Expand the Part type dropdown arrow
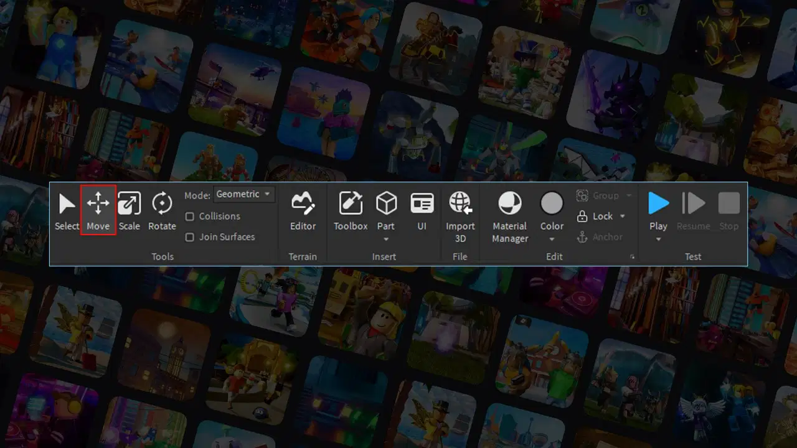Screen dimensions: 797x448 [x=386, y=239]
